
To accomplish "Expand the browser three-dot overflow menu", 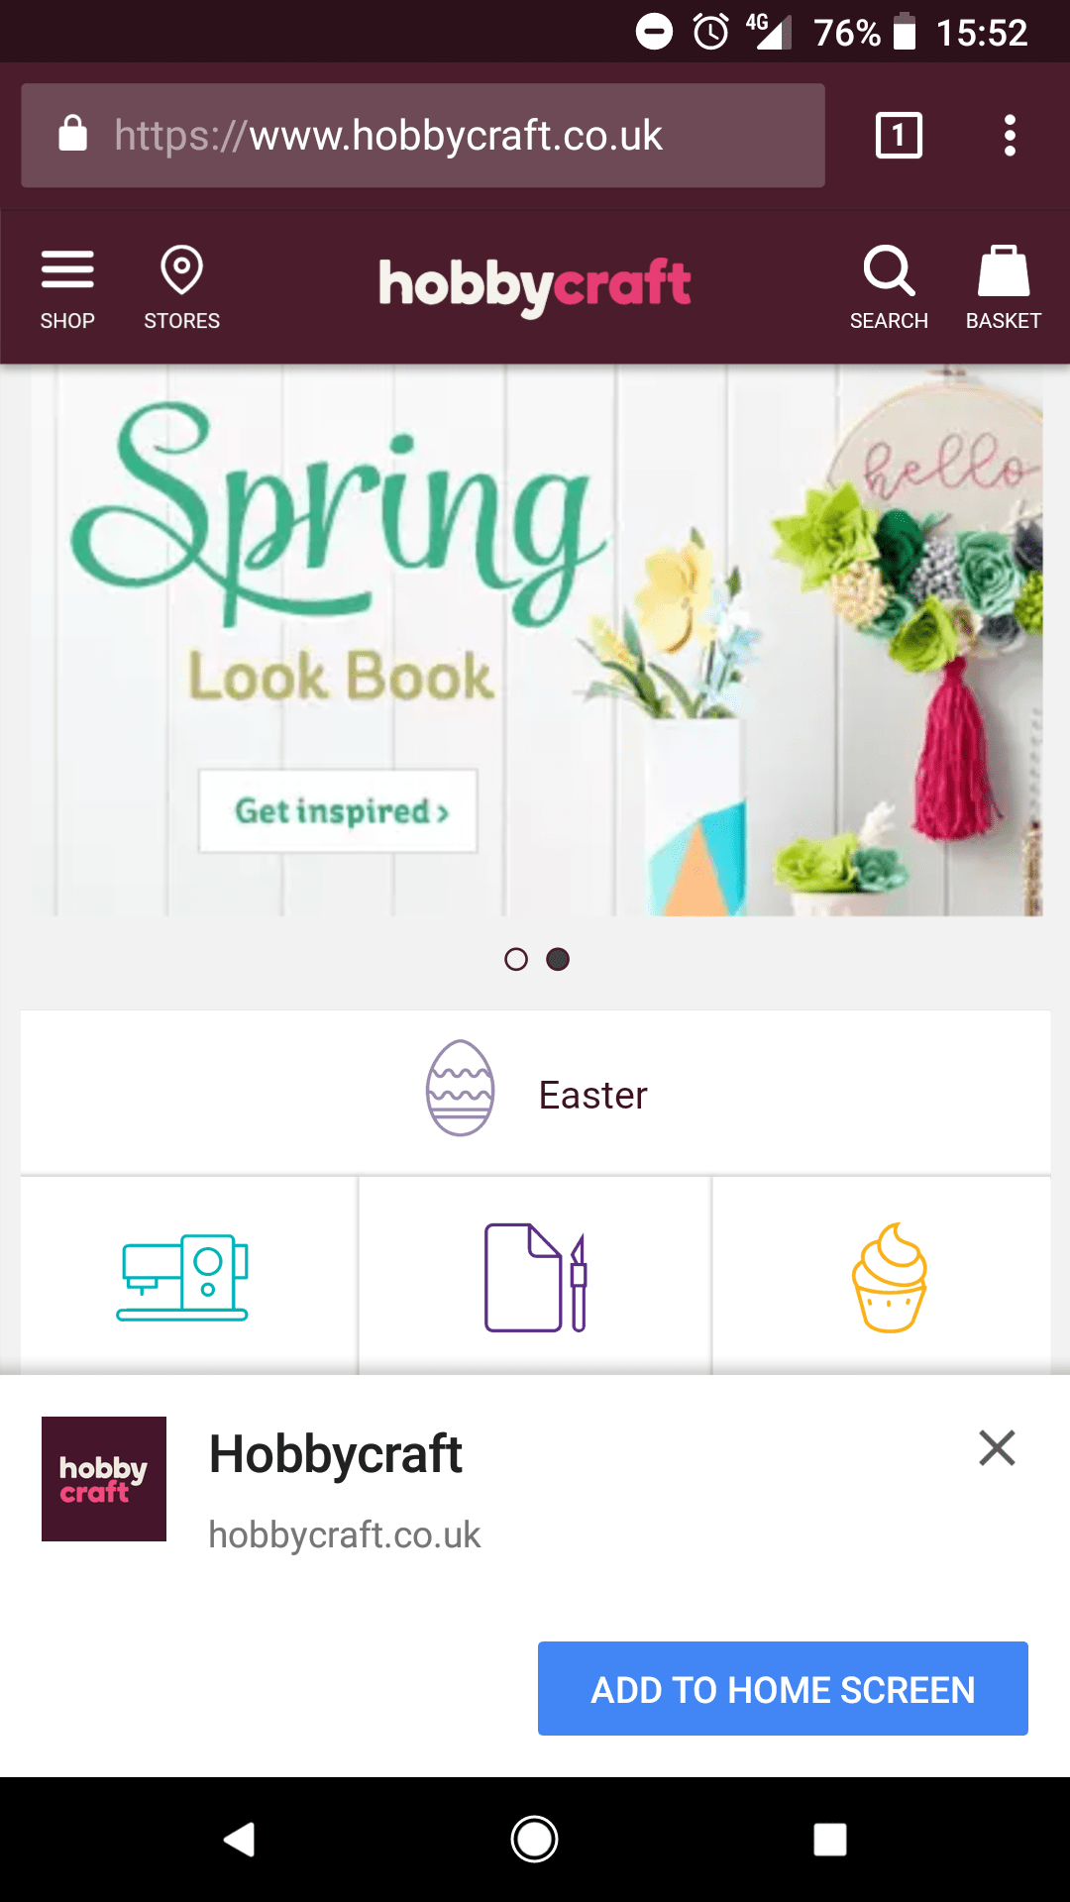I will (x=1010, y=136).
